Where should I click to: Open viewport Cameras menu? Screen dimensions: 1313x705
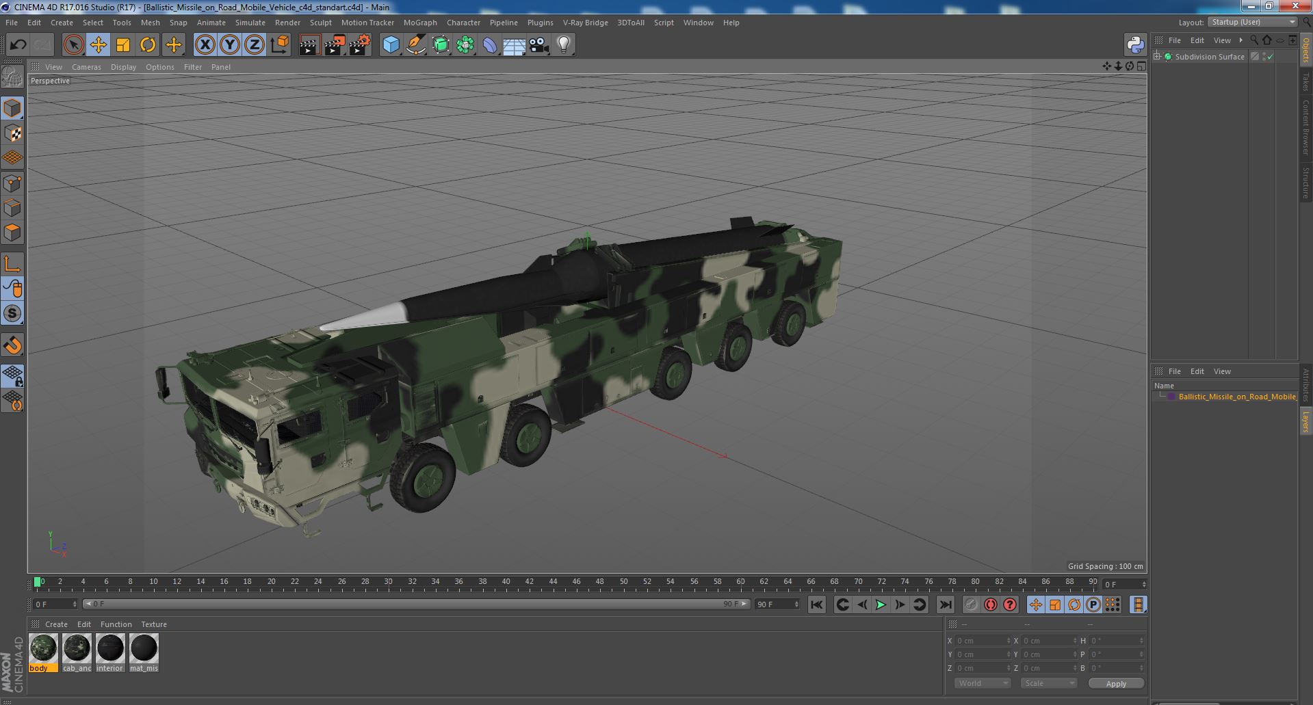tap(86, 67)
